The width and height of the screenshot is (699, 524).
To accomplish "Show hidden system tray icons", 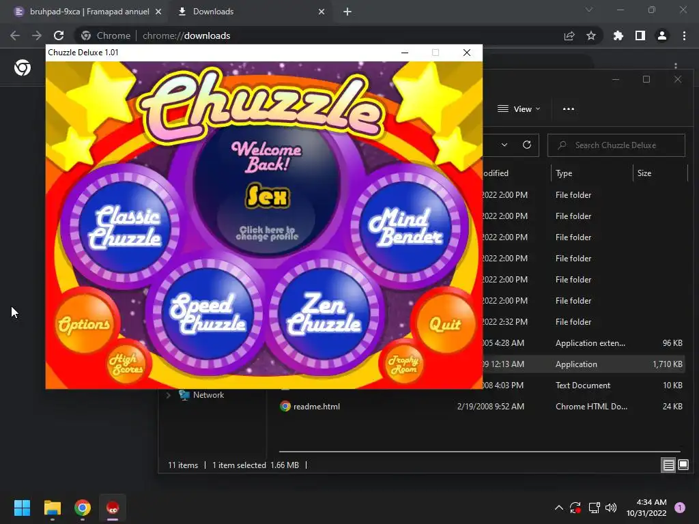I will 558,508.
